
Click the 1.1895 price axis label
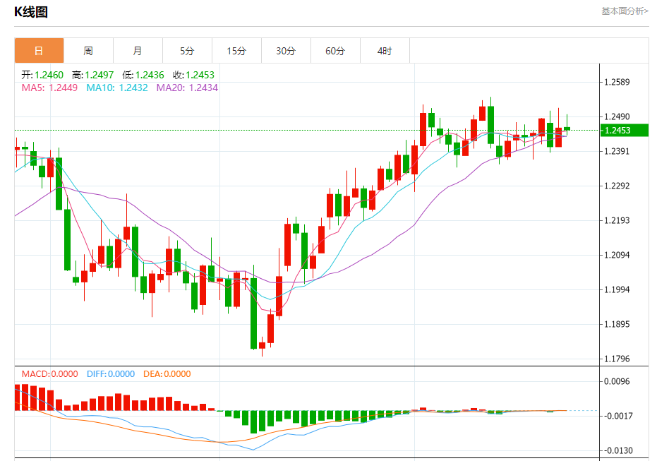click(617, 324)
